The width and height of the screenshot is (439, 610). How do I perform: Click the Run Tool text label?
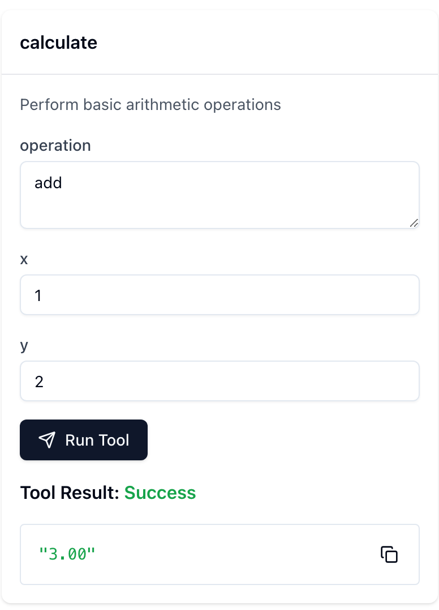(x=97, y=440)
